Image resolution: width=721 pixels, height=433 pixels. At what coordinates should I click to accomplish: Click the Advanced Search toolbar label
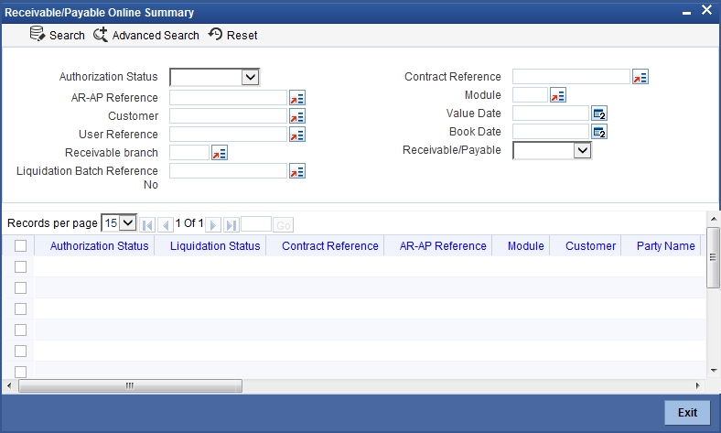point(156,36)
